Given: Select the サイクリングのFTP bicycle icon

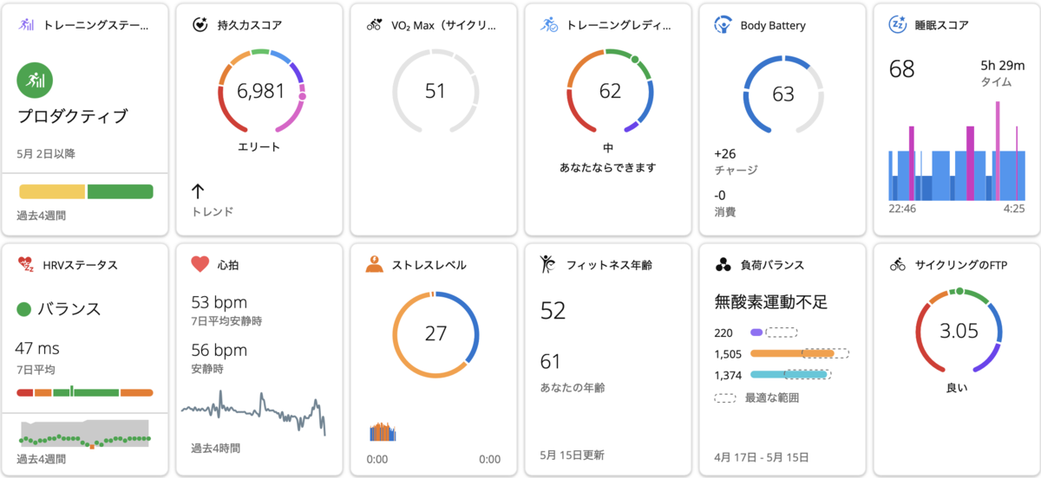Looking at the screenshot, I should click(897, 264).
